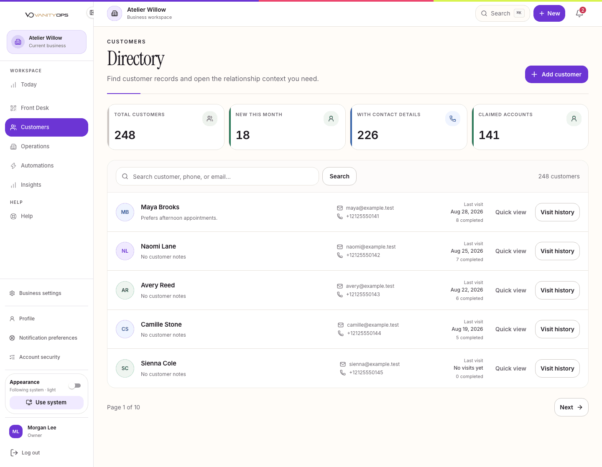Click the Claimed Accounts card person icon

pos(574,119)
